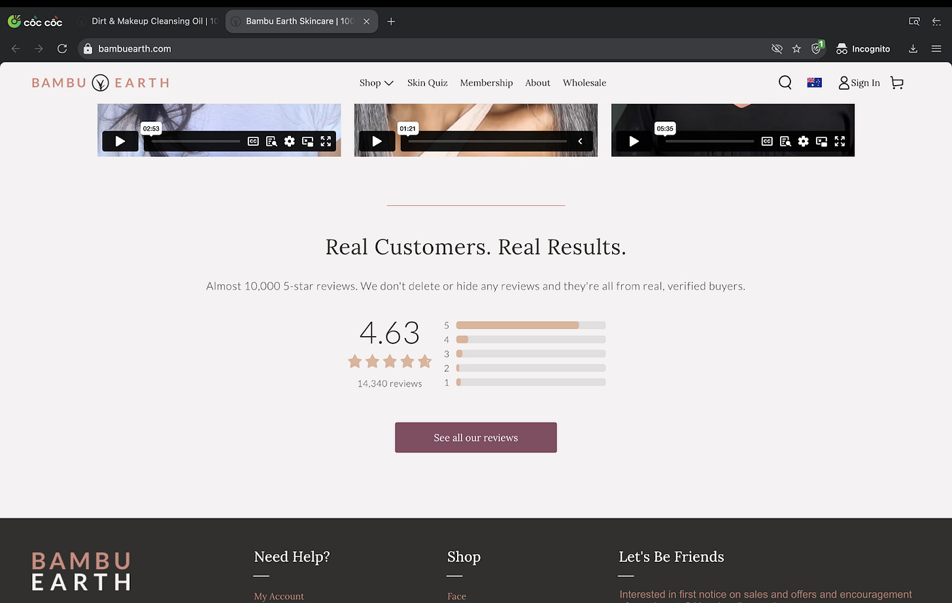952x603 pixels.
Task: Go forward using the forward arrow
Action: 39,48
